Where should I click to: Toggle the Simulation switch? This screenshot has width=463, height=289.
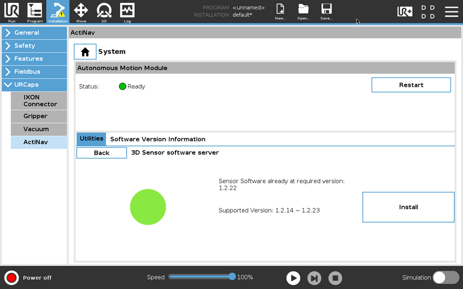click(446, 277)
